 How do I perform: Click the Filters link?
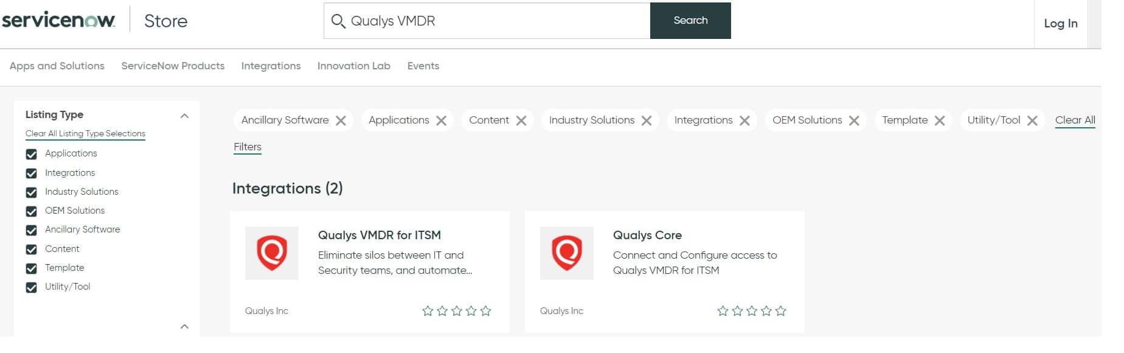[x=248, y=147]
